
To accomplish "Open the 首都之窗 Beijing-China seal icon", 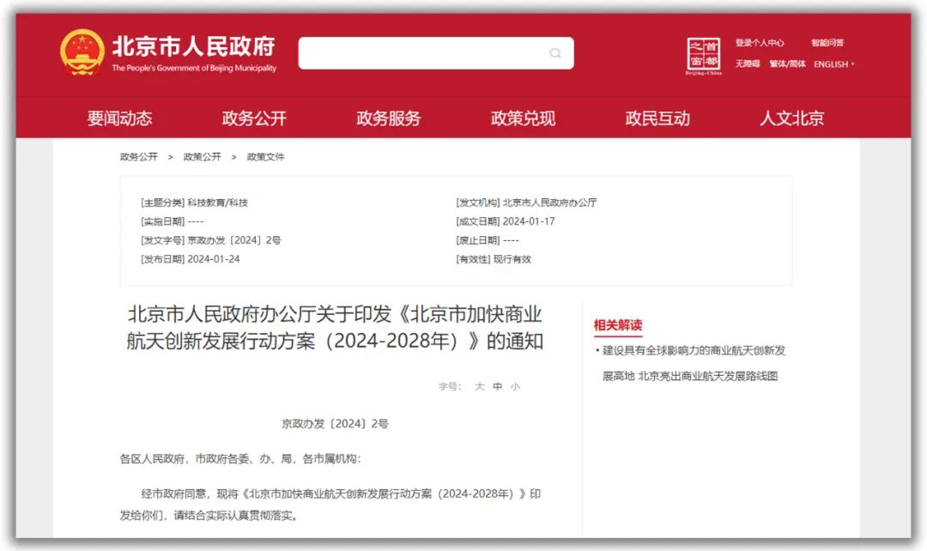I will pyautogui.click(x=703, y=56).
